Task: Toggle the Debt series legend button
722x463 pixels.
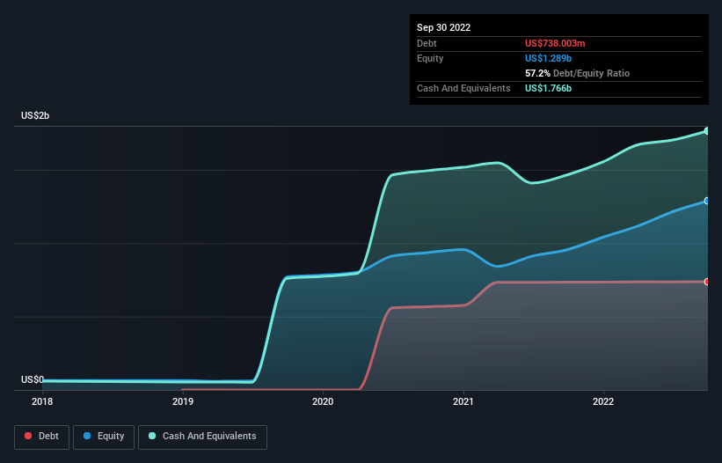Action: coord(41,437)
